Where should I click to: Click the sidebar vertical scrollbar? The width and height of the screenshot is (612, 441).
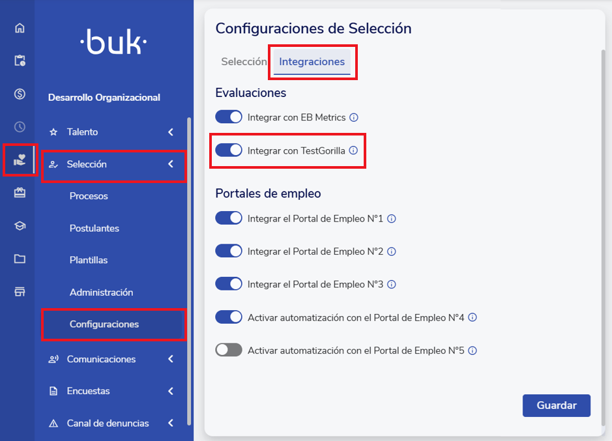tap(189, 261)
